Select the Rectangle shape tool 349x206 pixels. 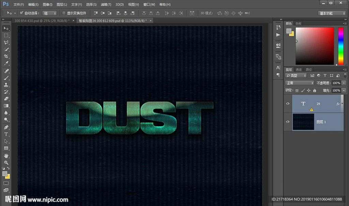(x=6, y=148)
